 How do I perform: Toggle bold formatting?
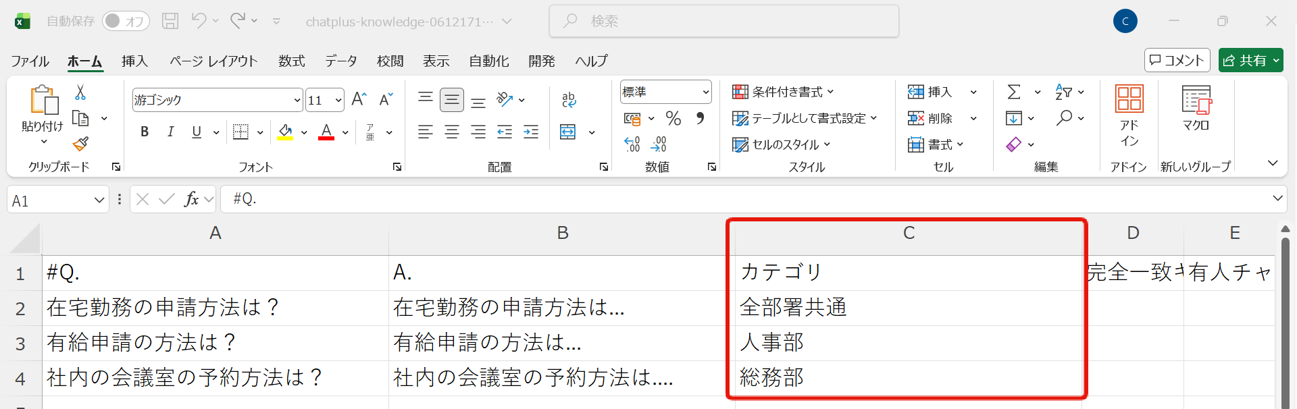coord(145,132)
